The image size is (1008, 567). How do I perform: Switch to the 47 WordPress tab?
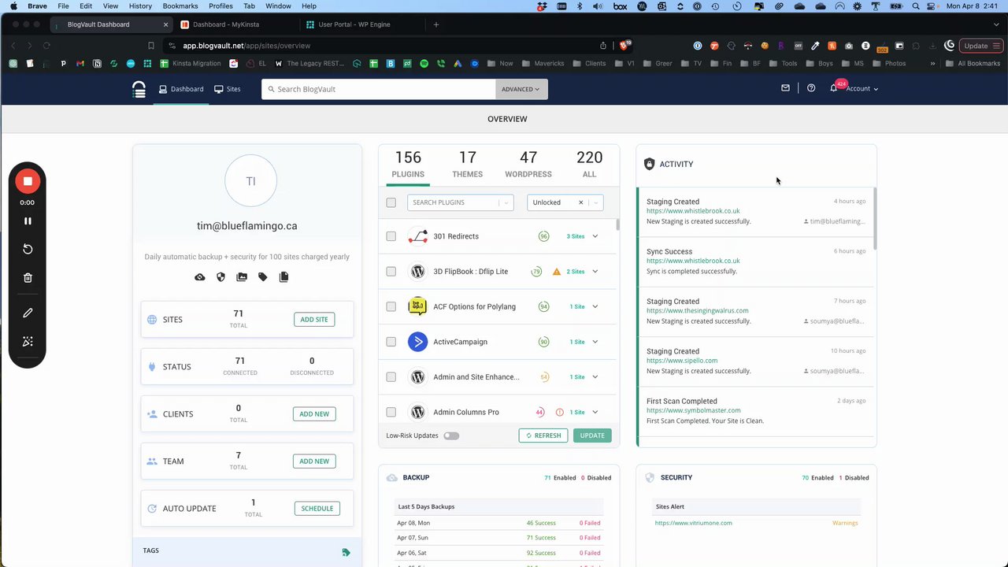528,165
